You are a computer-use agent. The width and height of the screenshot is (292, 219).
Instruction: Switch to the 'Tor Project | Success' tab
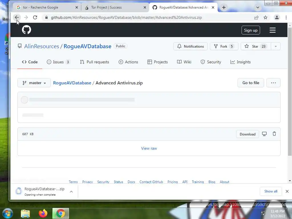pos(115,7)
